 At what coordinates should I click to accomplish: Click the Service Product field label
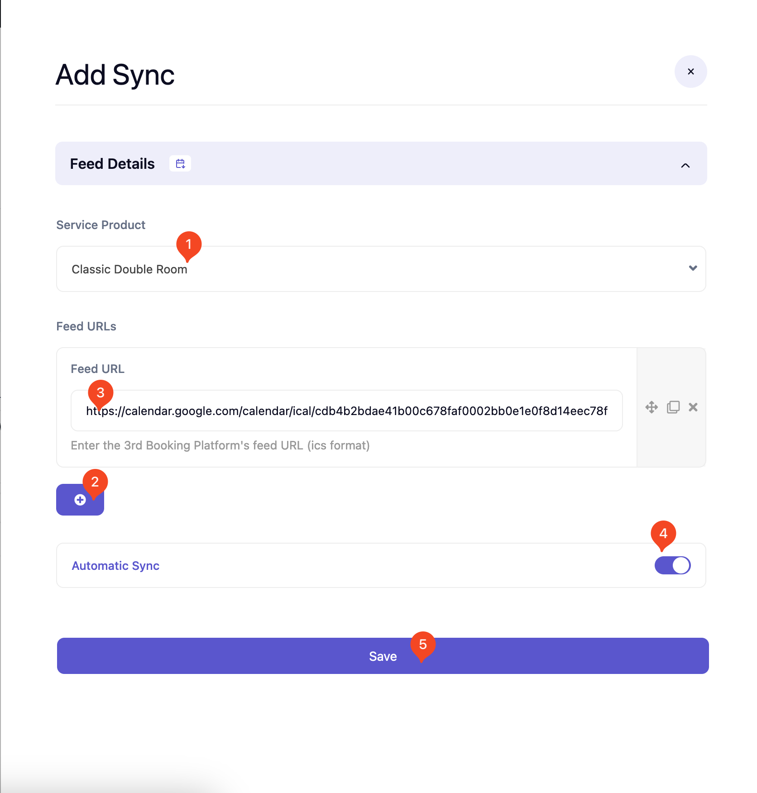(101, 225)
